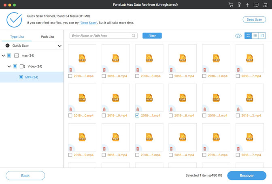Collapse the Video (34) tree node

click(x=9, y=66)
